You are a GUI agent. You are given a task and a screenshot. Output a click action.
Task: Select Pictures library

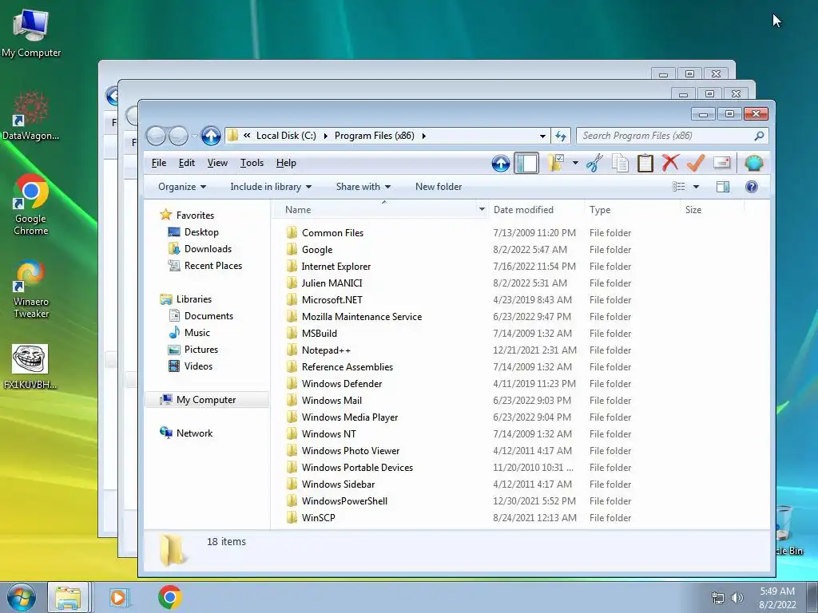(x=201, y=350)
